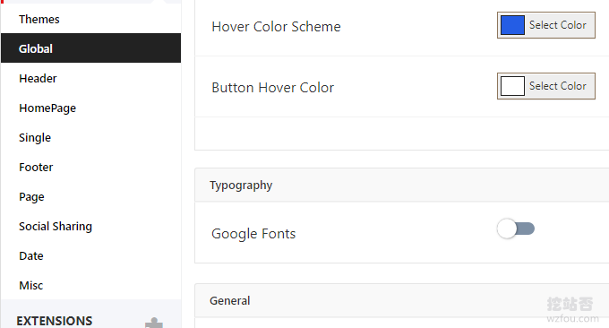Viewport: 609px width, 328px height.
Task: Collapse the Typography section header
Action: (x=401, y=185)
